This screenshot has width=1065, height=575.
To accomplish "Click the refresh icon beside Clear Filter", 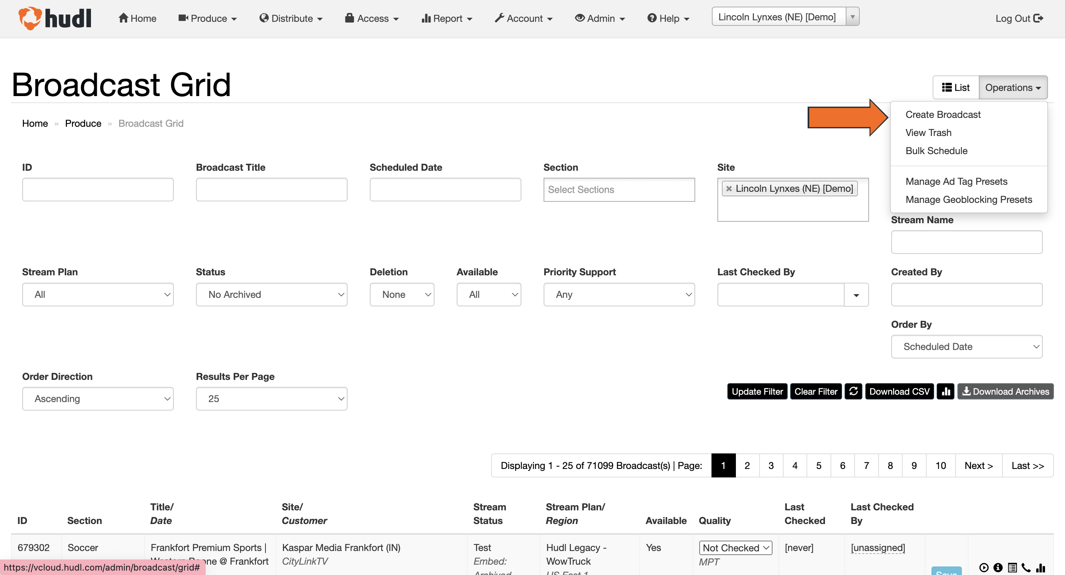I will click(853, 391).
